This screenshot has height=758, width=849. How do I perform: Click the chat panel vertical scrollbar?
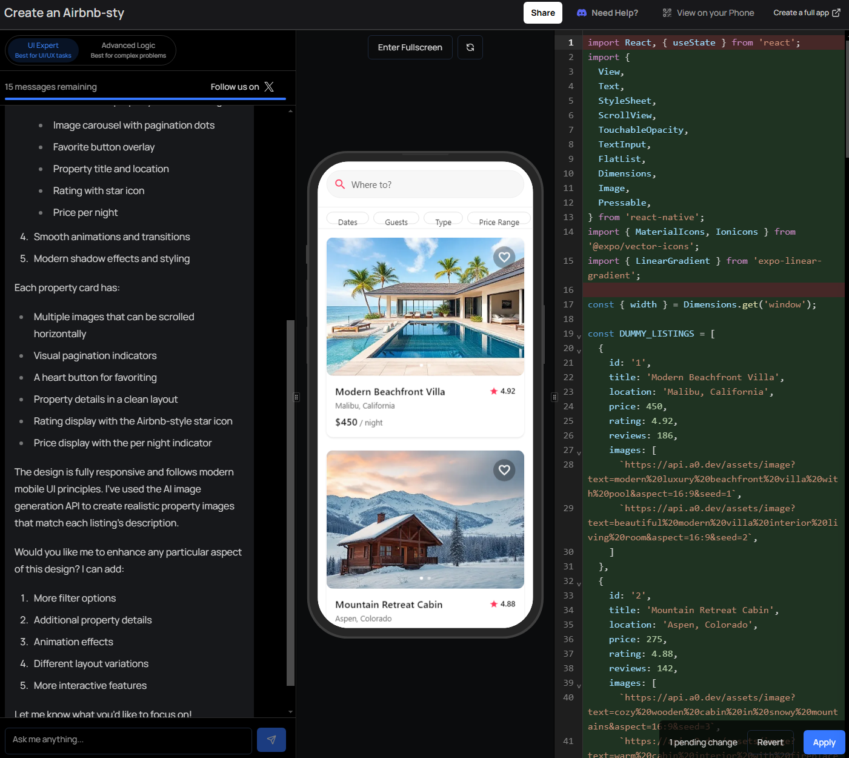(x=290, y=502)
